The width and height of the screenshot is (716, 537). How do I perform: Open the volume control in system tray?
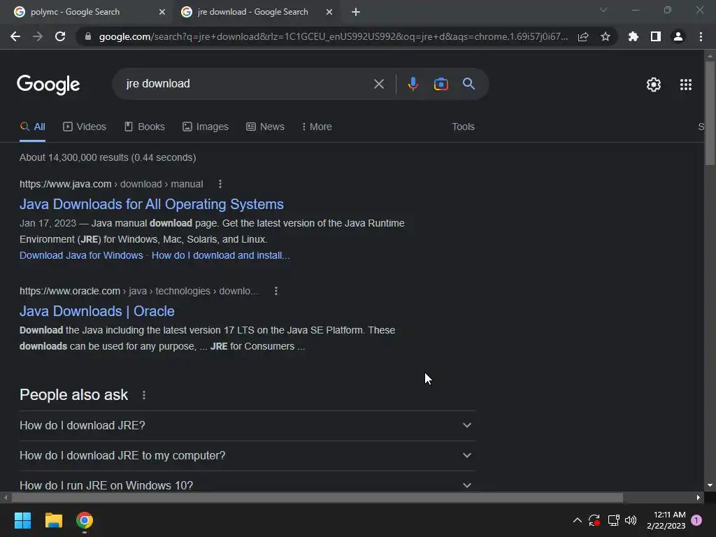pyautogui.click(x=631, y=520)
